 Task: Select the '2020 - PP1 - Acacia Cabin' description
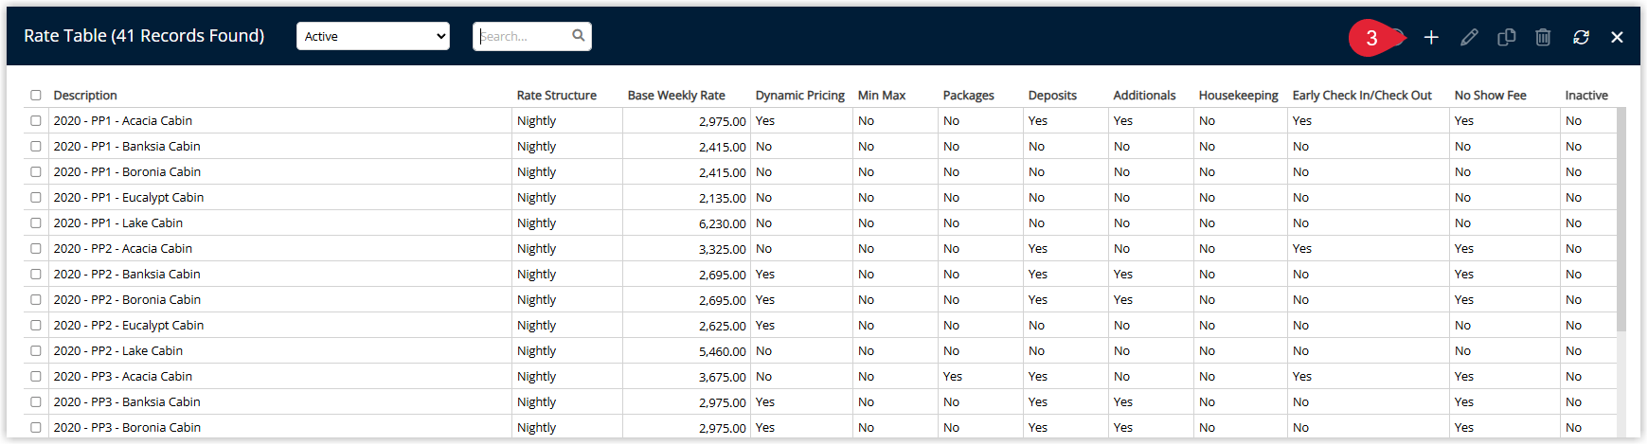(x=123, y=121)
